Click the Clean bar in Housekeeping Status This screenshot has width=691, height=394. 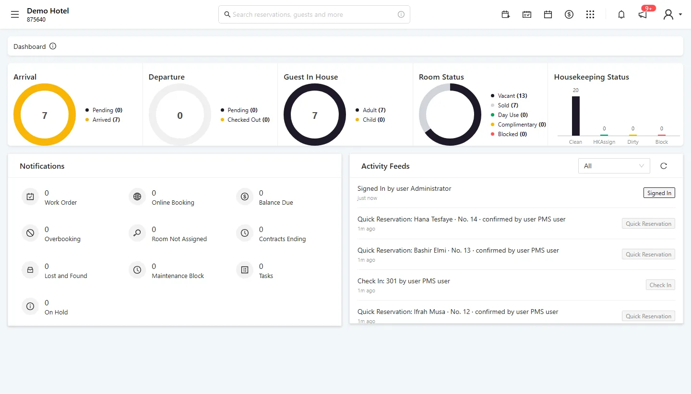tap(575, 116)
